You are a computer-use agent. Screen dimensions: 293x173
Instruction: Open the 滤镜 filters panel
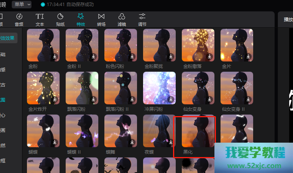point(121,19)
